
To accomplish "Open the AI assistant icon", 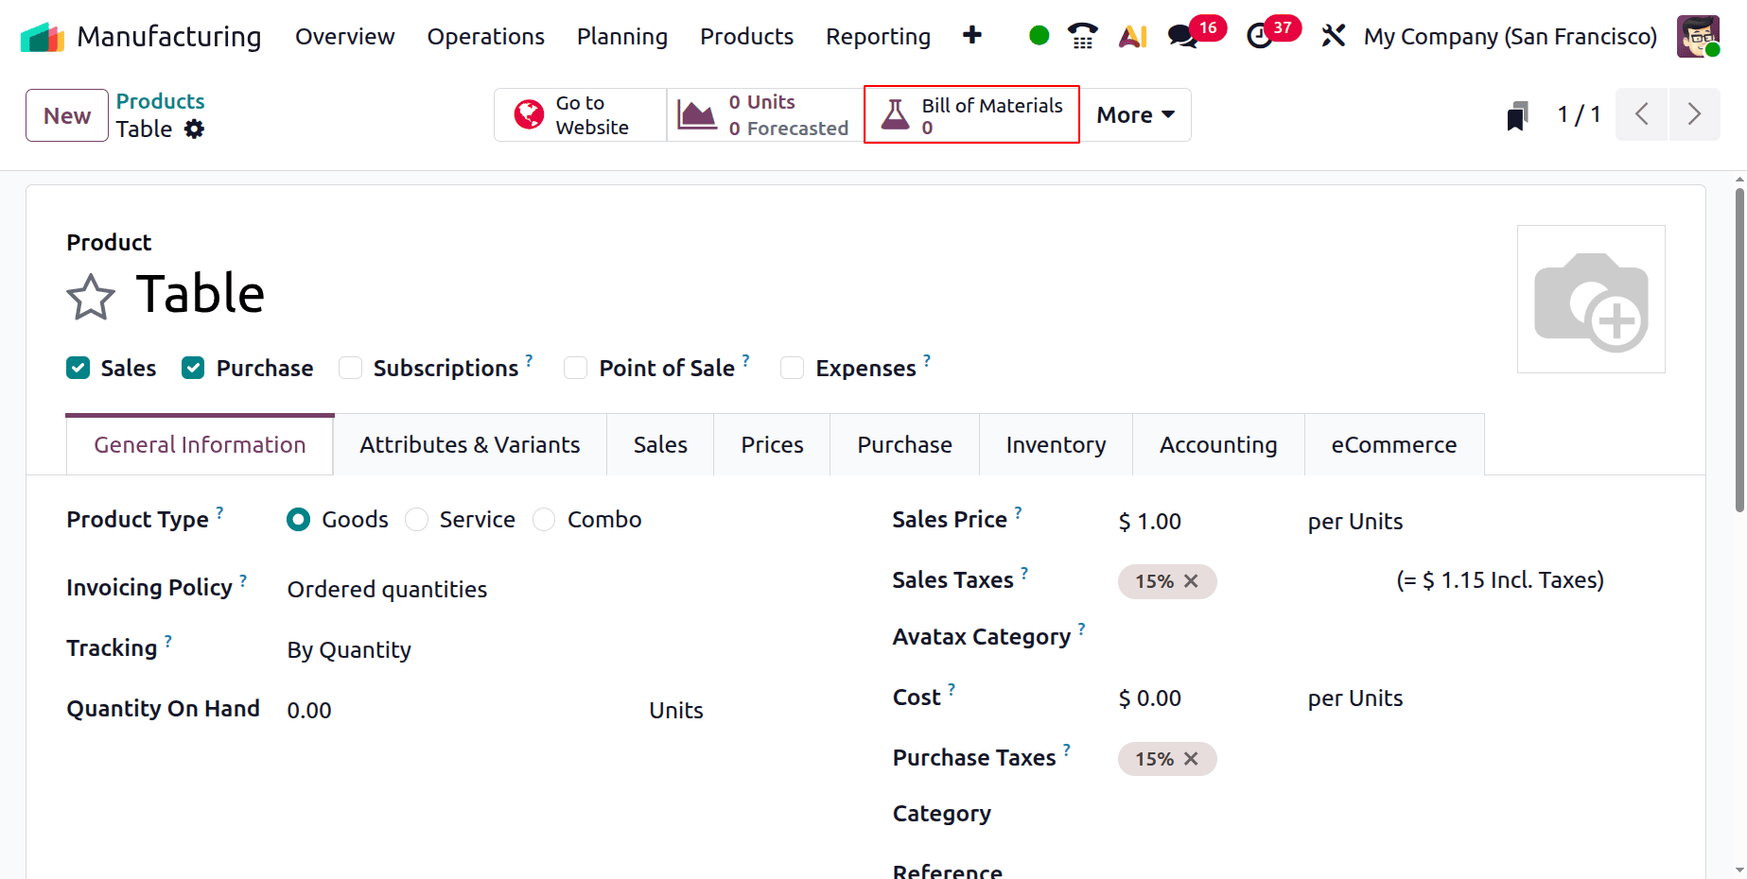I will click(x=1133, y=36).
